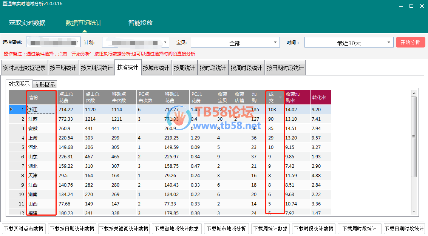The image size is (428, 236).
Task: Click the 开始分析 button
Action: click(x=410, y=42)
